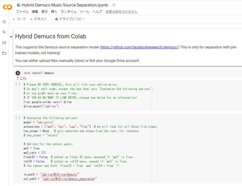Collapse the Hybrid Demucs from Colab section

[11, 37]
